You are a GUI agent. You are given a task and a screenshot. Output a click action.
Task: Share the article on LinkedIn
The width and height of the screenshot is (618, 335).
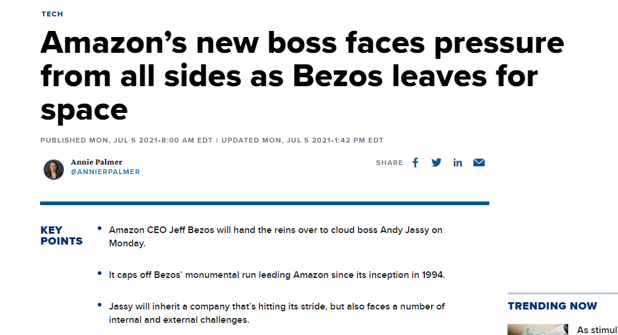click(x=458, y=163)
